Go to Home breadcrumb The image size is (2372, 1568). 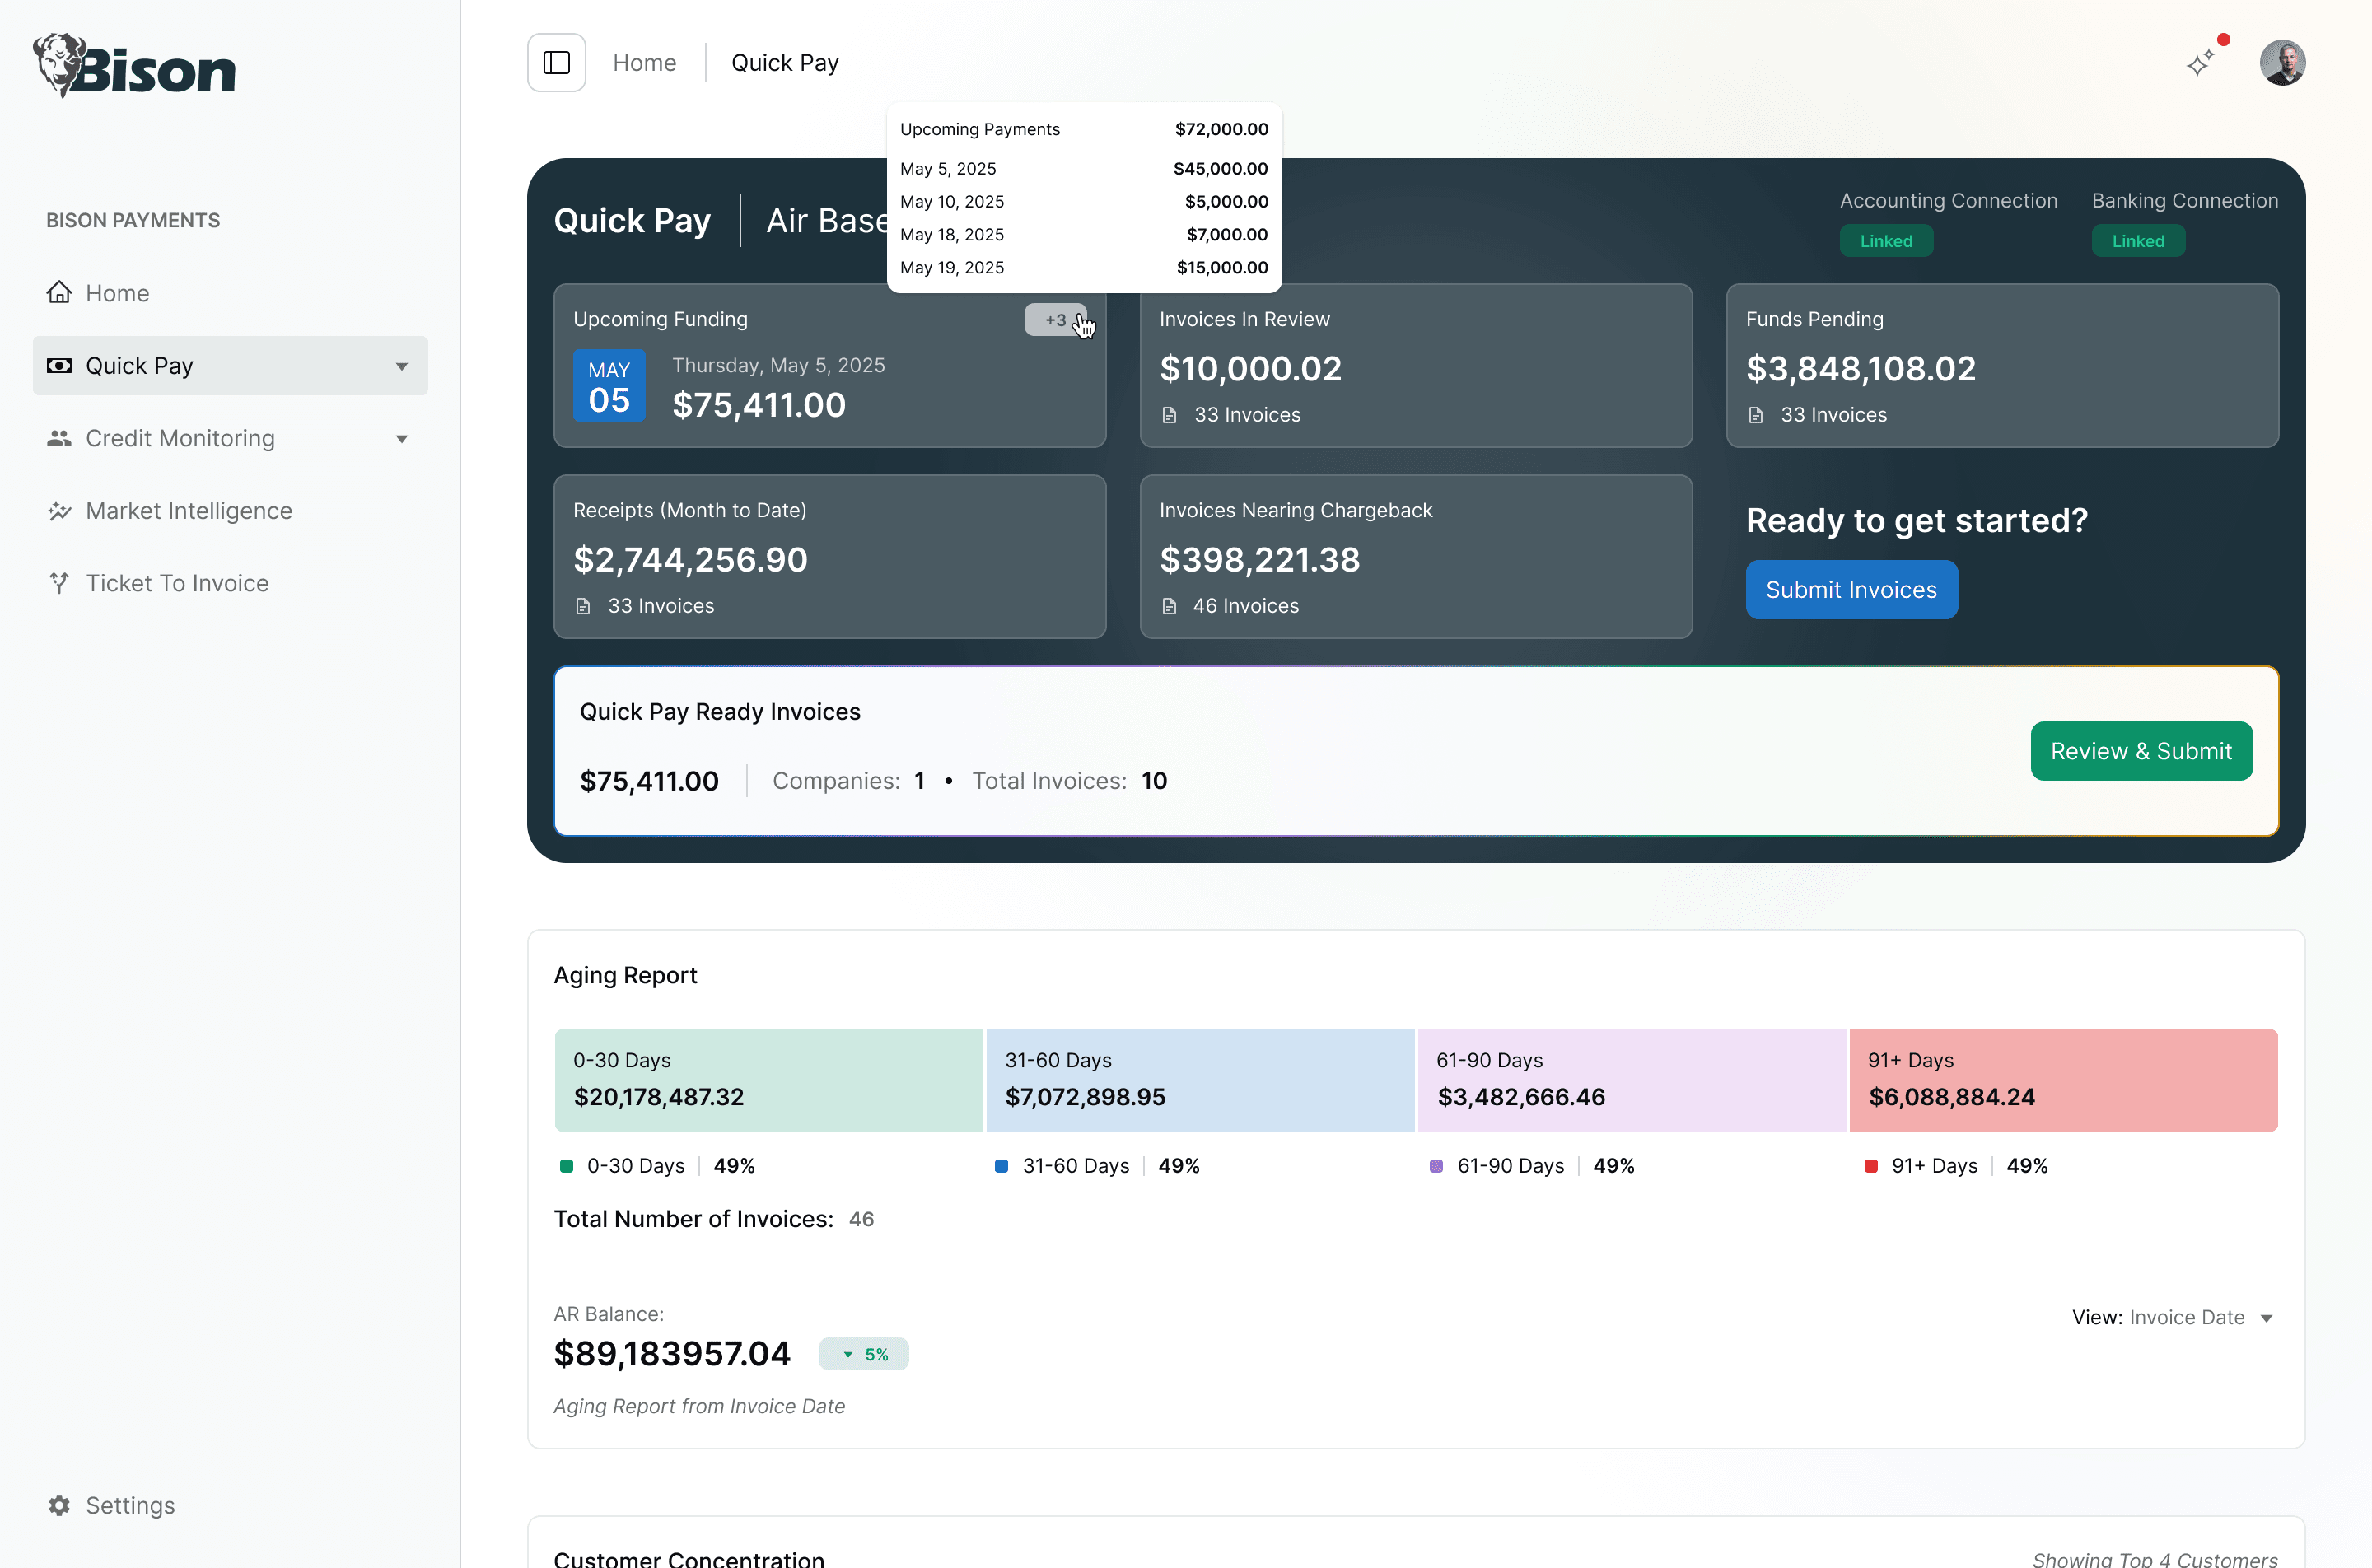pos(644,63)
